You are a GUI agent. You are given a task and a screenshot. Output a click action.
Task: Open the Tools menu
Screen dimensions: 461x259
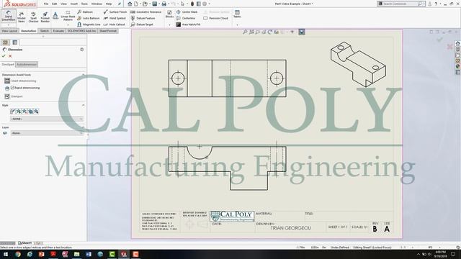click(84, 4)
